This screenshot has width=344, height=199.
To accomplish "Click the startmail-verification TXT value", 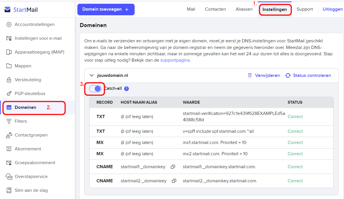I will pyautogui.click(x=234, y=117).
